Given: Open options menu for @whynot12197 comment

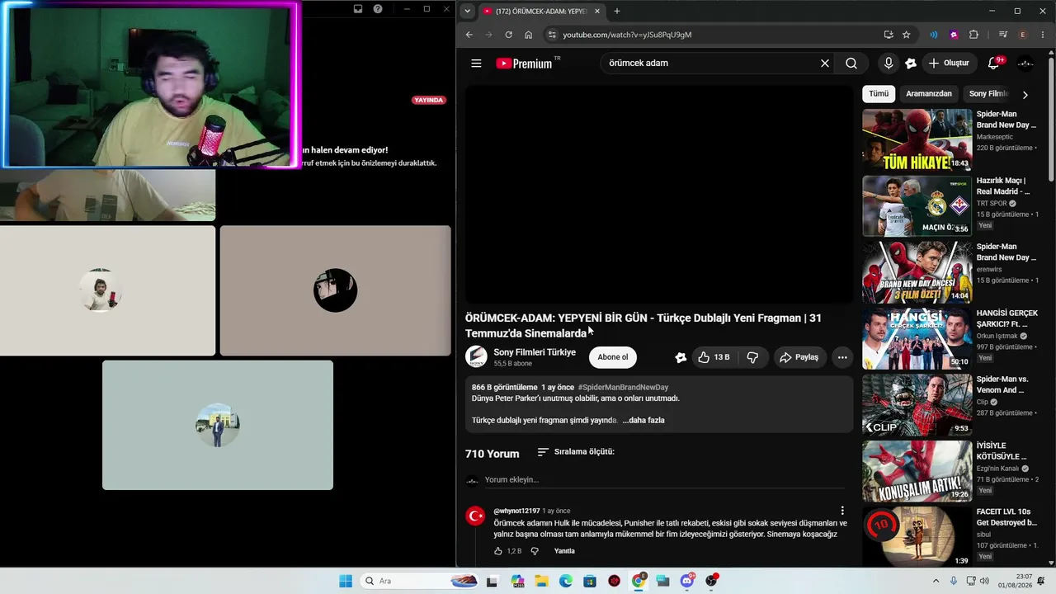Looking at the screenshot, I should (x=842, y=511).
